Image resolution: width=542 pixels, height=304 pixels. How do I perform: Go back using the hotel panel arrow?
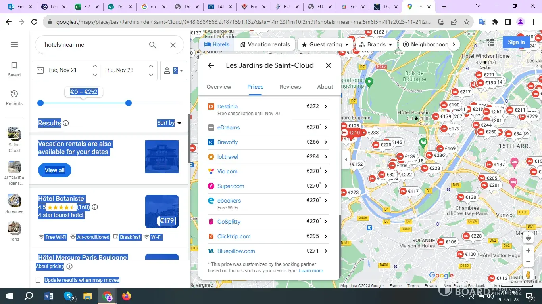coord(211,65)
